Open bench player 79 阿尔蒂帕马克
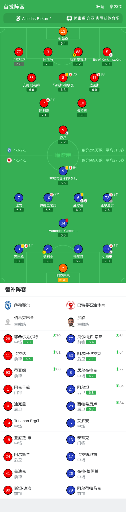This screenshot has height=512, width=126. click(94, 490)
